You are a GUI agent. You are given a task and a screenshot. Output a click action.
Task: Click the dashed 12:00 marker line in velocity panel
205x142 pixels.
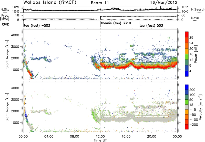(100, 107)
